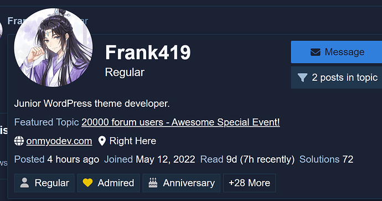382x201 pixels.
Task: Click the Solutions 72 stat
Action: (x=326, y=159)
